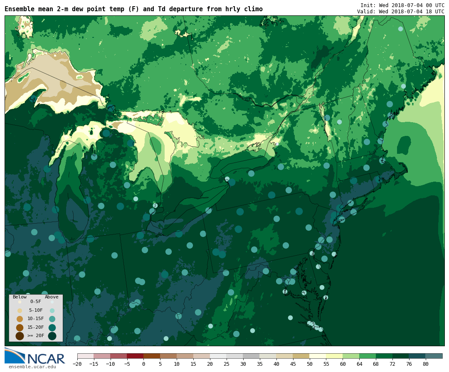Click the colorbar label 80
449x372 pixels.
click(425, 364)
